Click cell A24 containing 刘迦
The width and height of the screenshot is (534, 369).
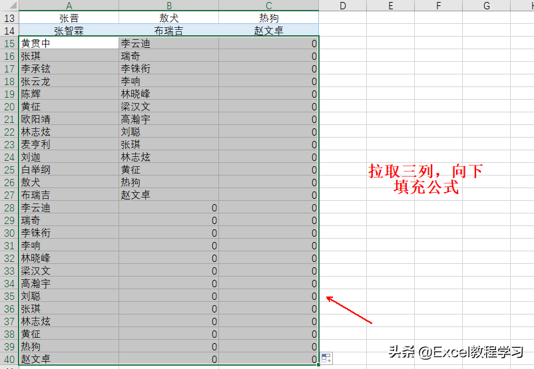tap(69, 157)
